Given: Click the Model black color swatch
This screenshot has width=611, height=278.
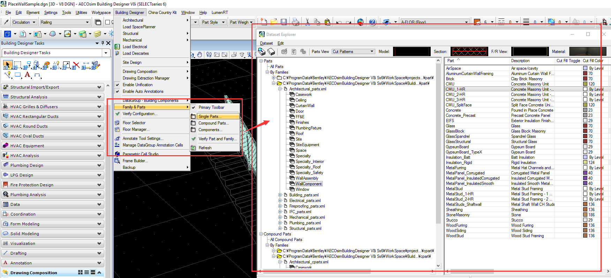Looking at the screenshot, I should click(x=412, y=52).
